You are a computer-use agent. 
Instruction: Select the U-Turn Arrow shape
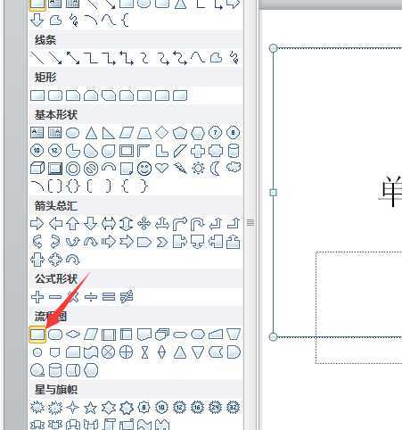(198, 224)
